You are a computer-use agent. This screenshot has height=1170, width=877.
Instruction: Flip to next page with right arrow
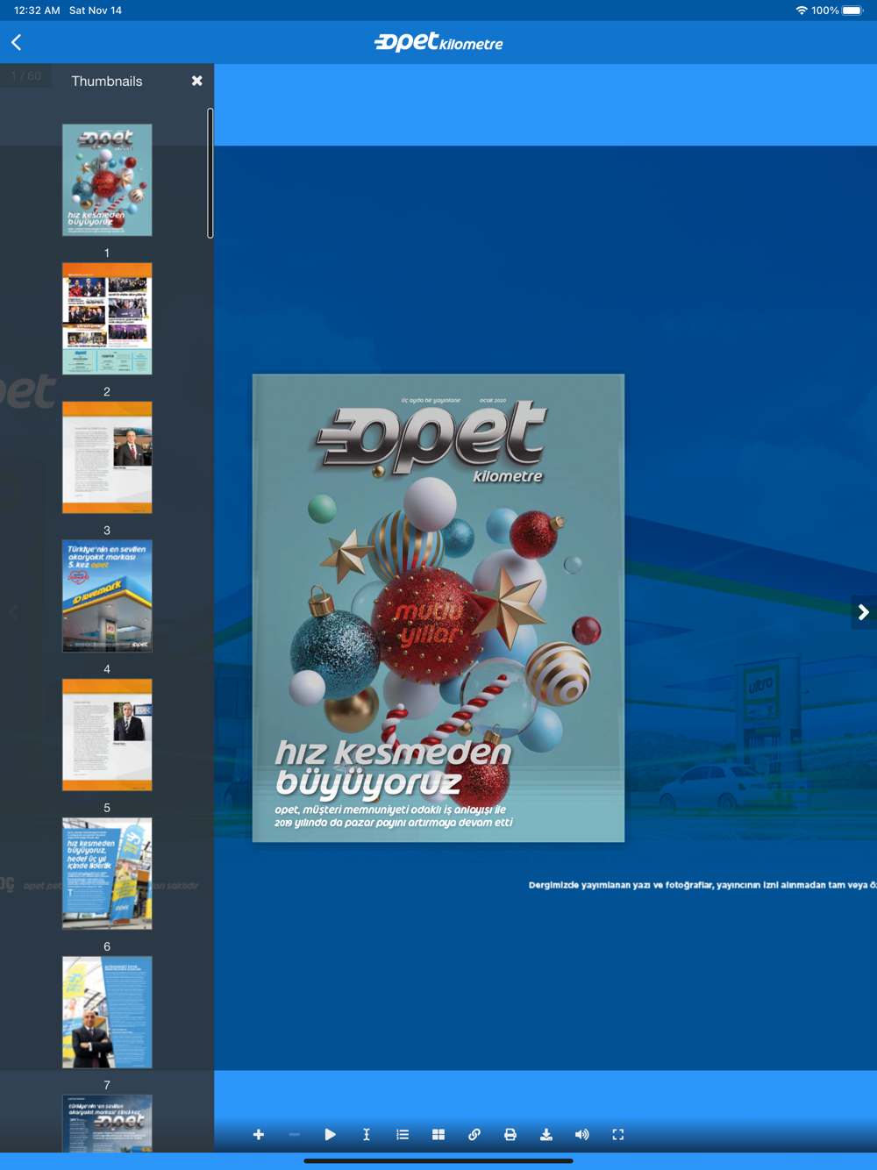click(x=863, y=612)
